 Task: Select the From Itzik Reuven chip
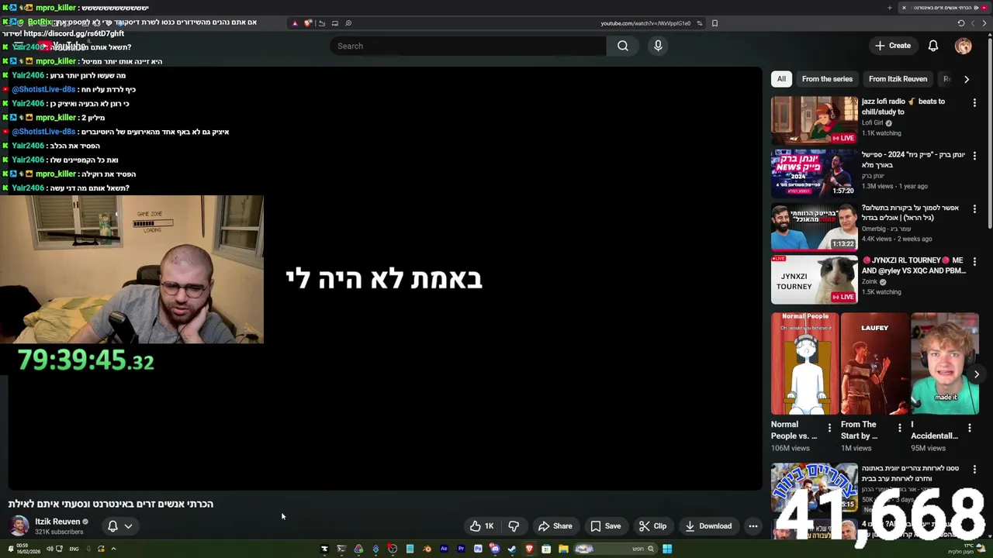pos(898,79)
